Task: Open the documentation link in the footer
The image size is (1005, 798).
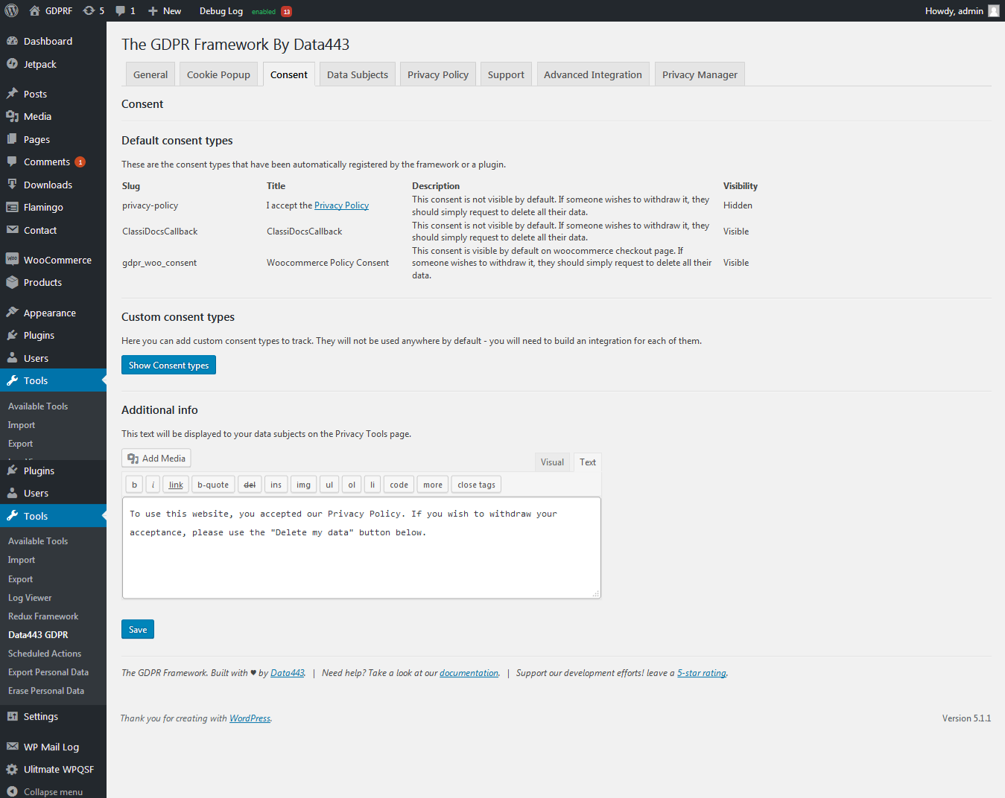Action: [x=469, y=672]
